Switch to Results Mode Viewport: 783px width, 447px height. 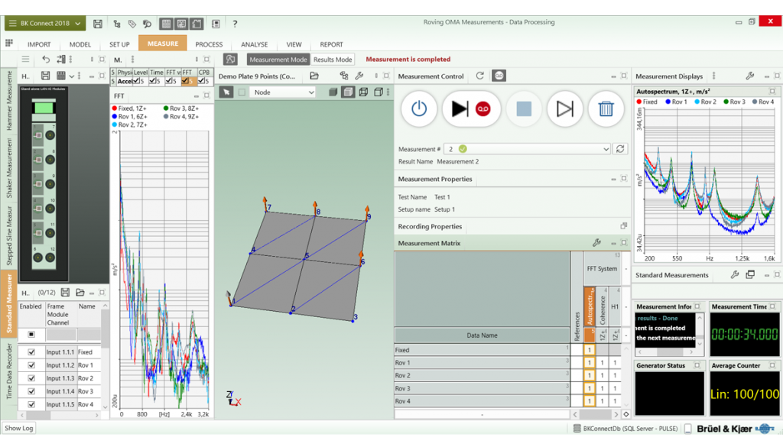332,58
